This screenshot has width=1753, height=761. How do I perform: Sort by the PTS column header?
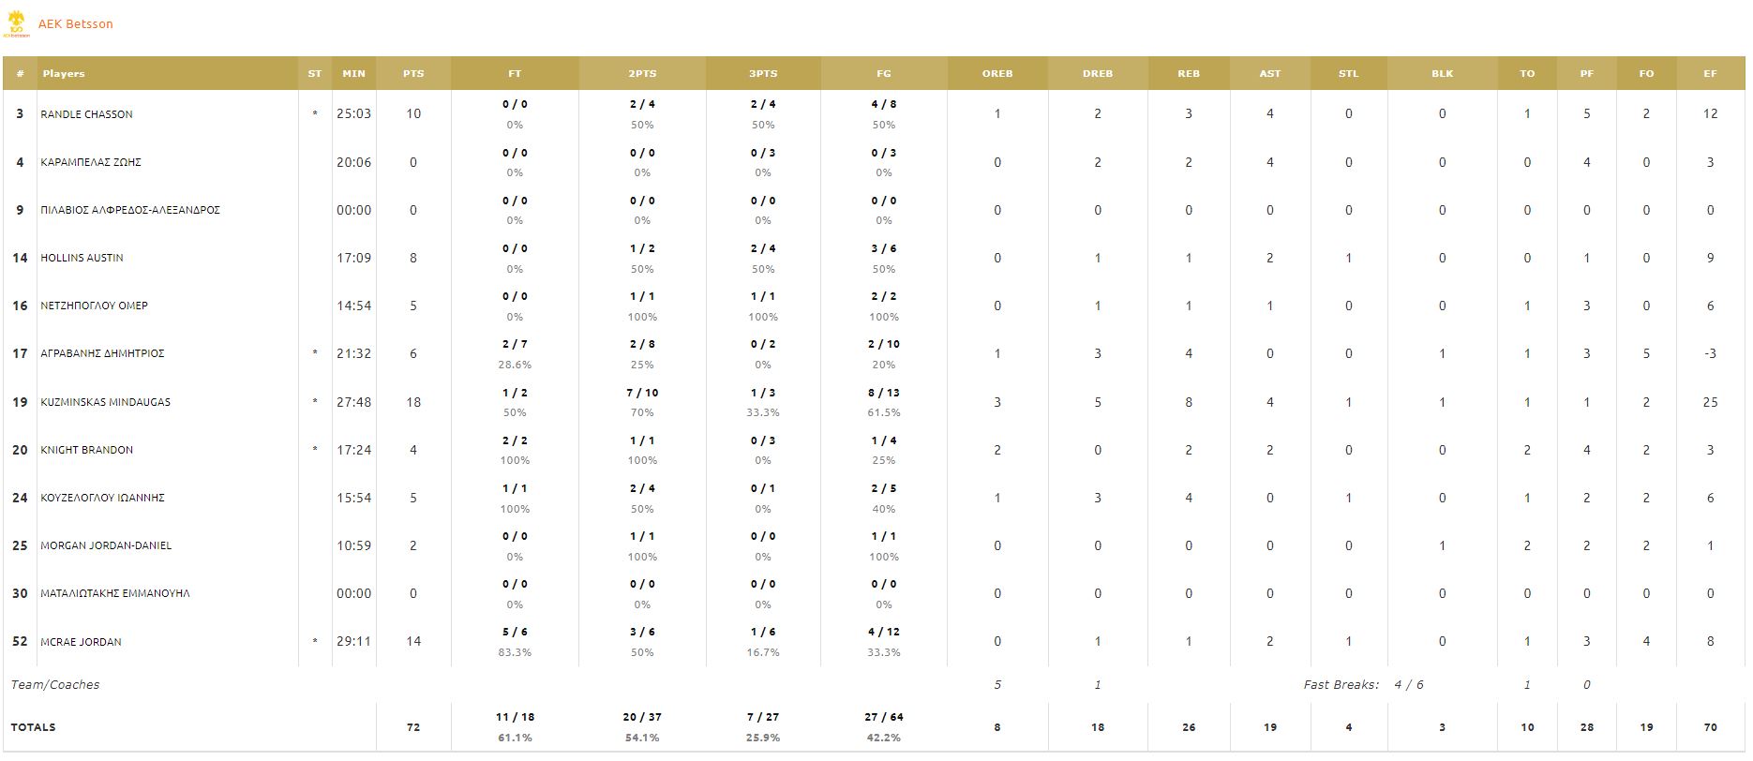click(413, 73)
